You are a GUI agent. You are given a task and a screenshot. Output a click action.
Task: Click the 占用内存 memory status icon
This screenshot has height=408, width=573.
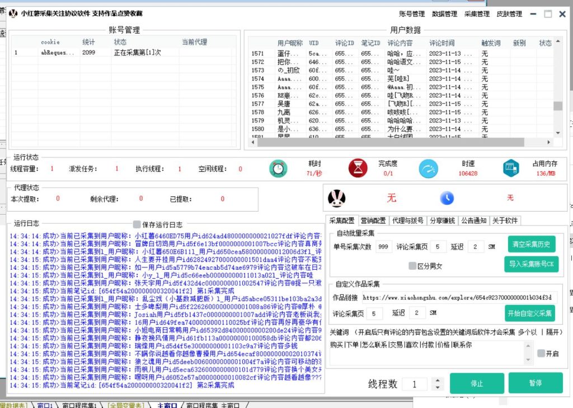point(511,168)
